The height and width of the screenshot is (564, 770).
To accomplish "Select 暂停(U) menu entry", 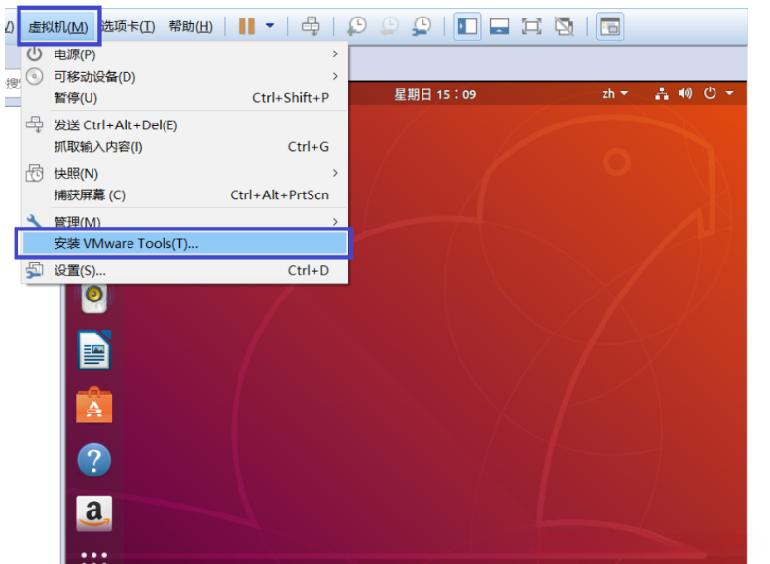I will click(185, 98).
